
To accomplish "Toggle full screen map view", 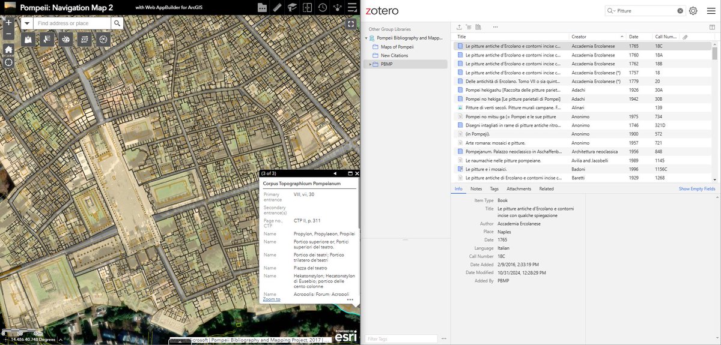I will coord(351,23).
